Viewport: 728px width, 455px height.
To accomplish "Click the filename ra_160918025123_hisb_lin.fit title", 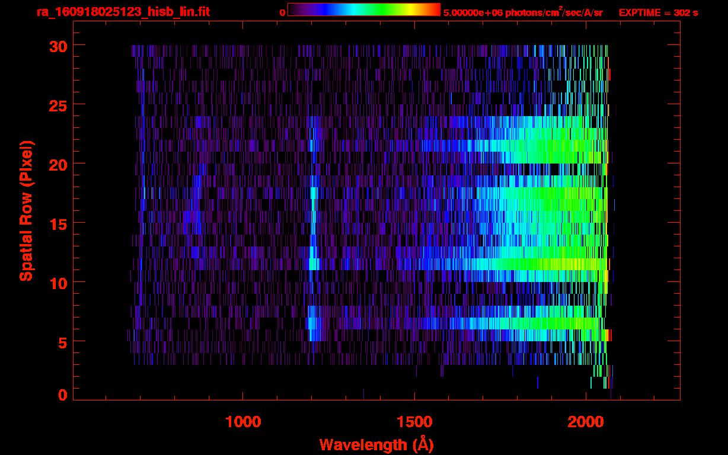I will coord(123,12).
